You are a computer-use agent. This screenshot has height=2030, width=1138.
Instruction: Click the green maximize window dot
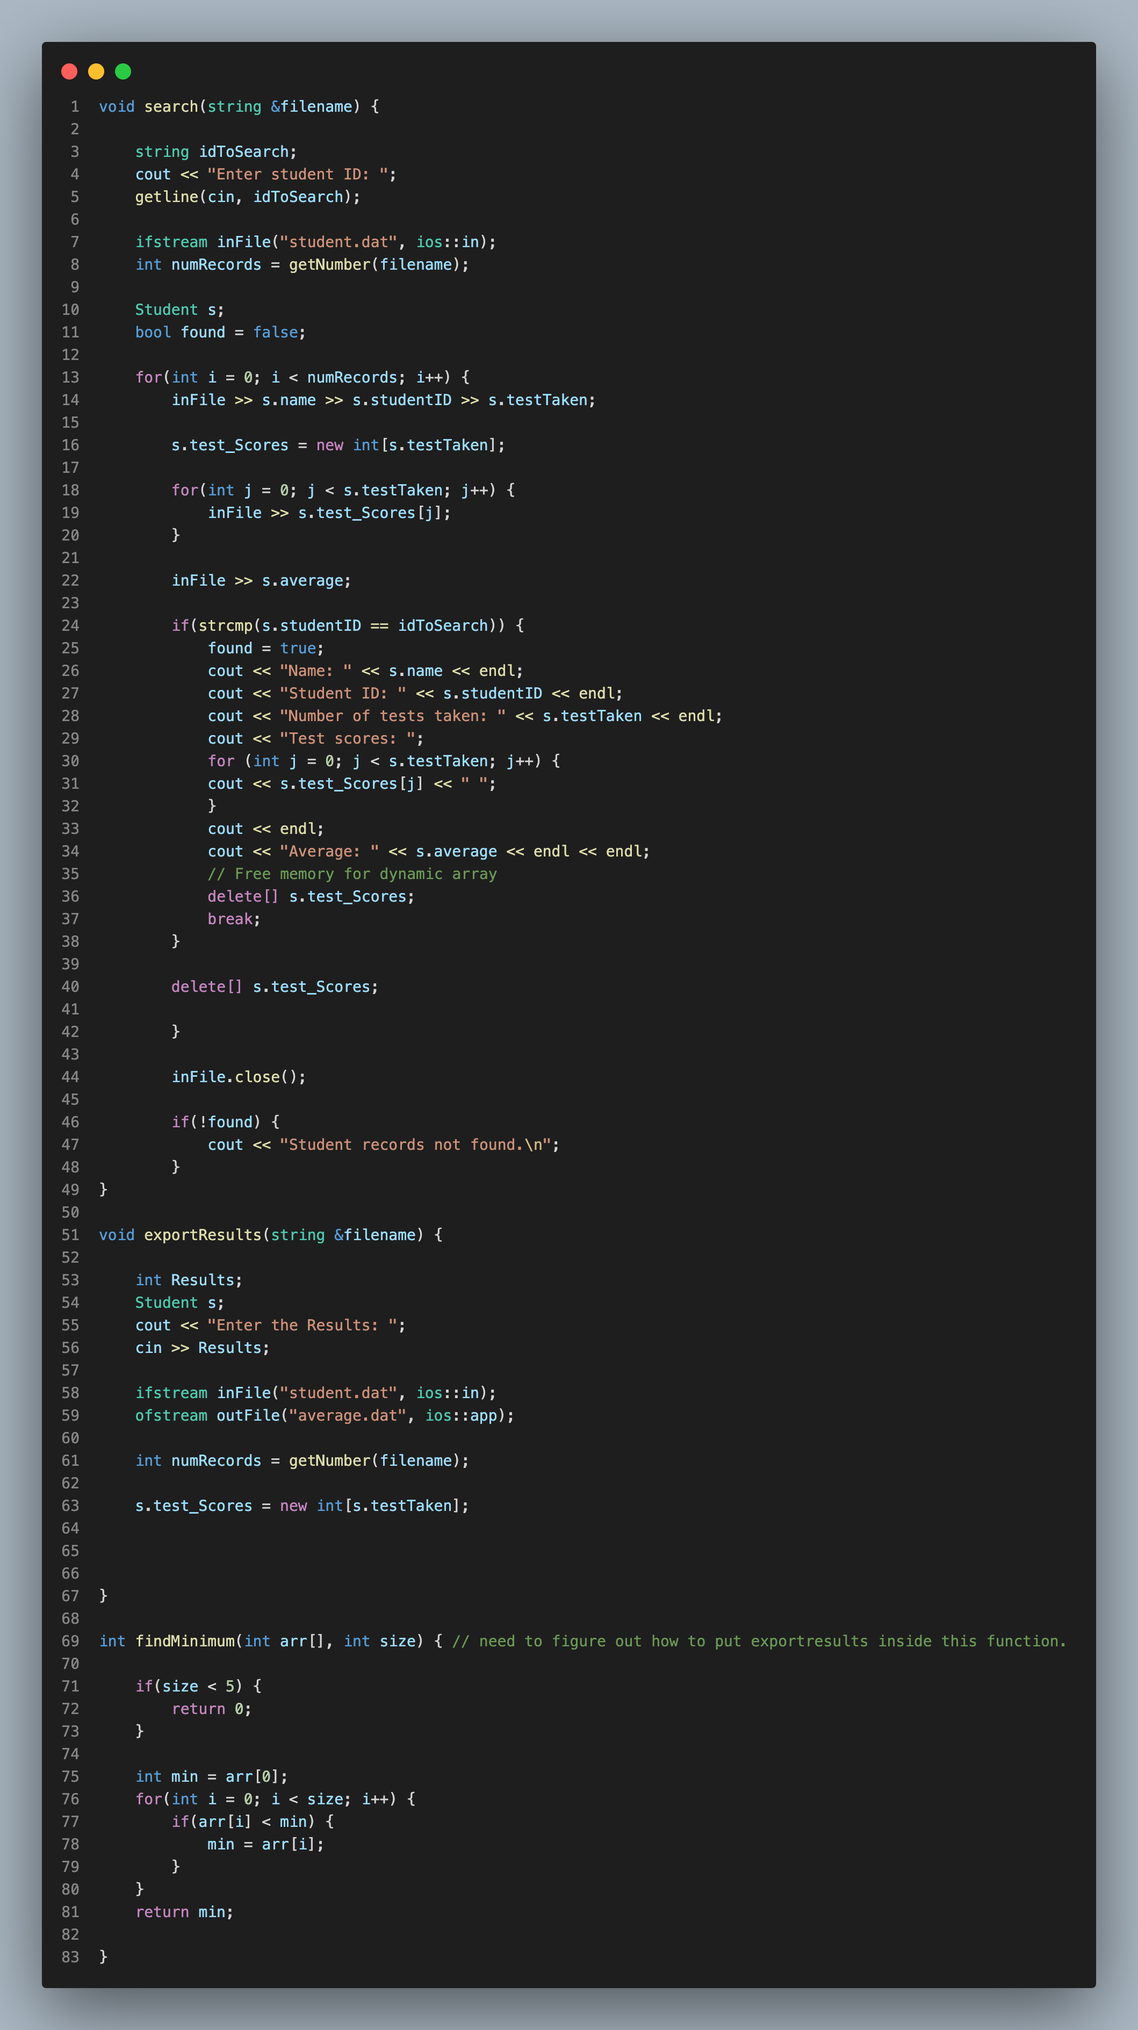click(123, 71)
